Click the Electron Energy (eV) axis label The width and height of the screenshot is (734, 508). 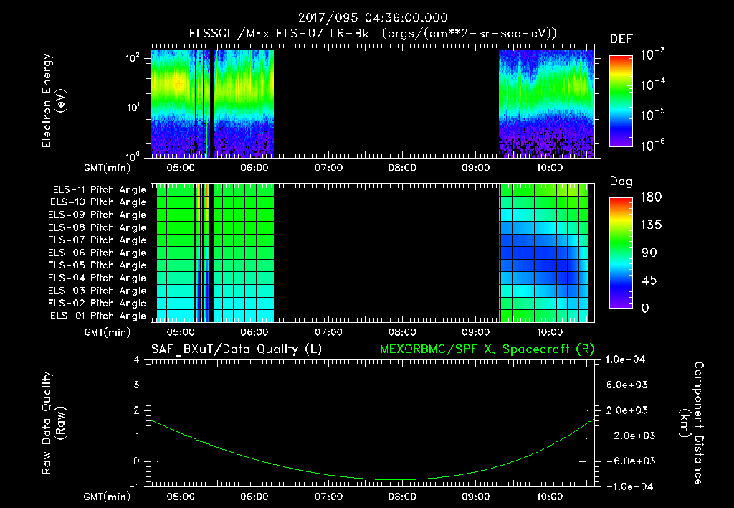tap(53, 100)
